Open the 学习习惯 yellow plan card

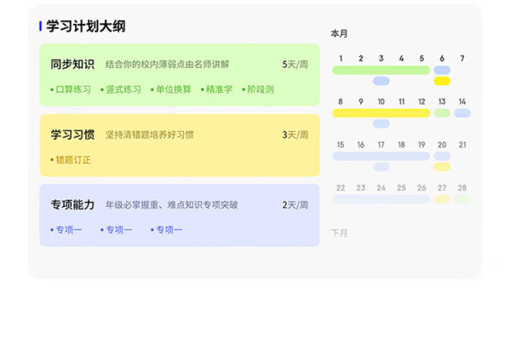coord(180,145)
